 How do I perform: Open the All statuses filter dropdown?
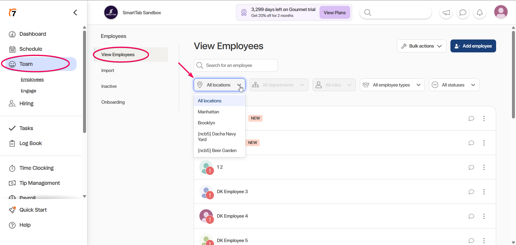pos(454,85)
